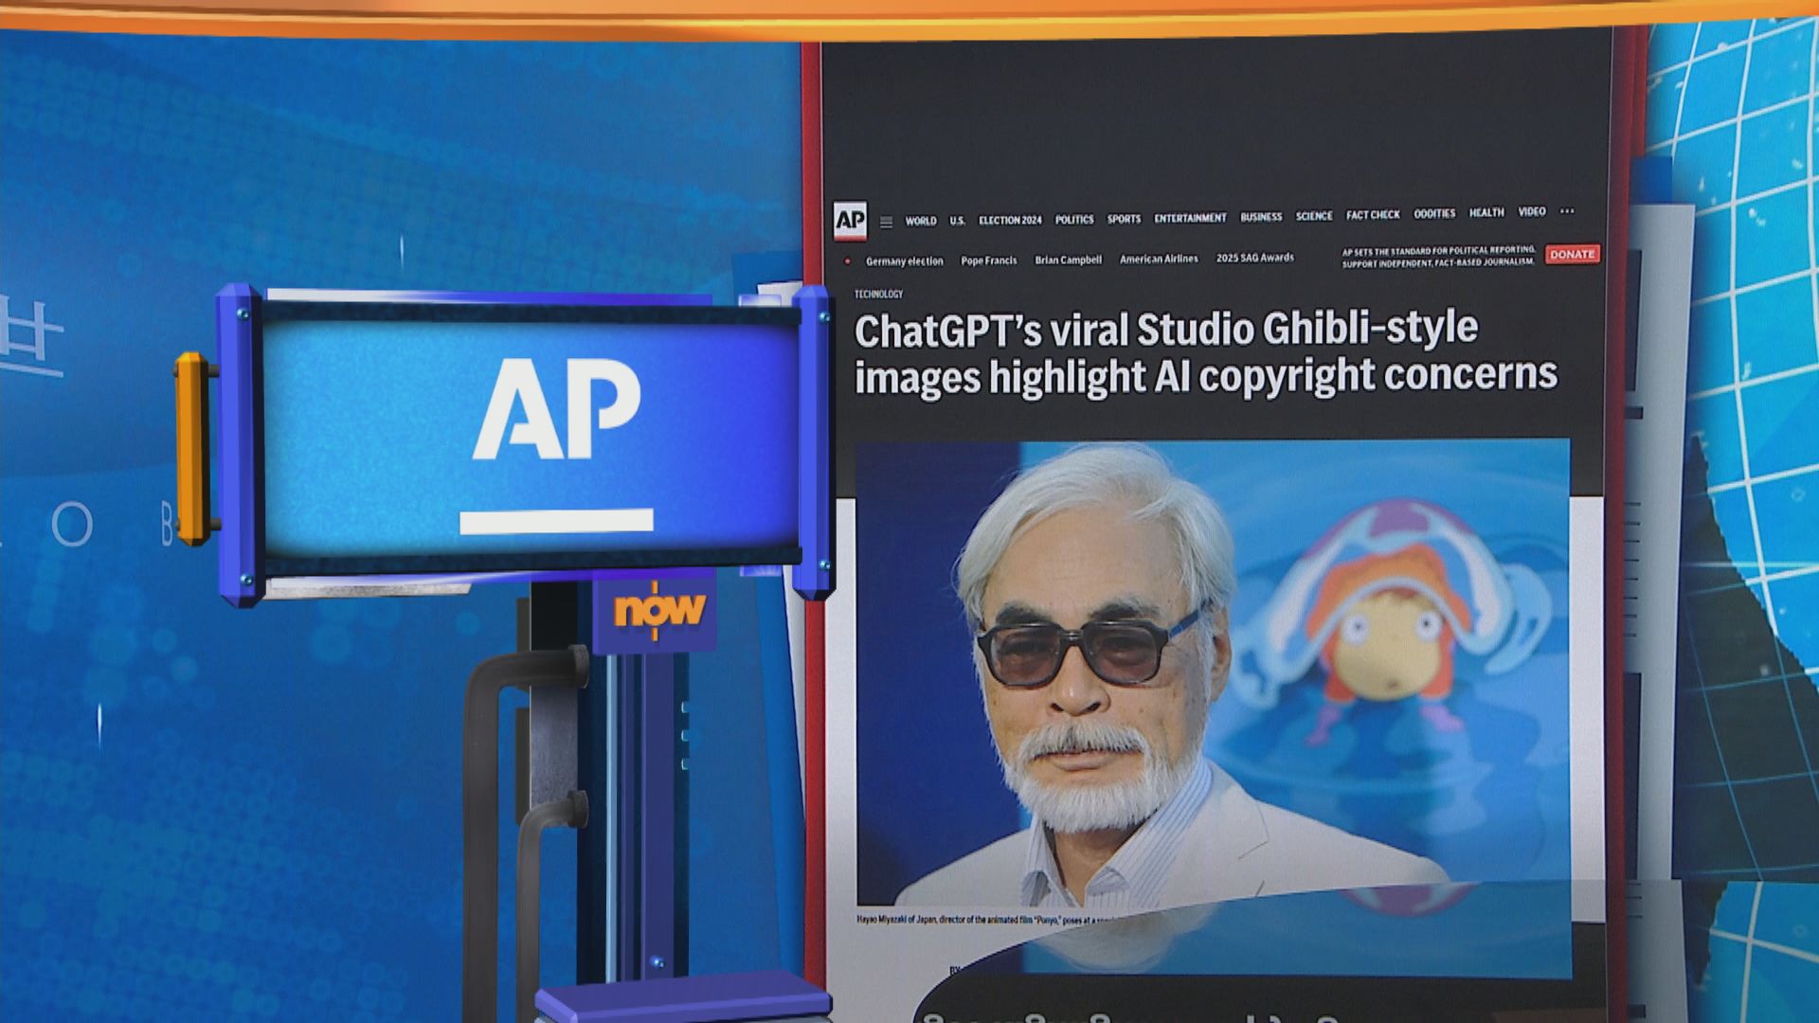Click the large AP logo sign
Screen dimensions: 1819x1023
[x=556, y=436]
